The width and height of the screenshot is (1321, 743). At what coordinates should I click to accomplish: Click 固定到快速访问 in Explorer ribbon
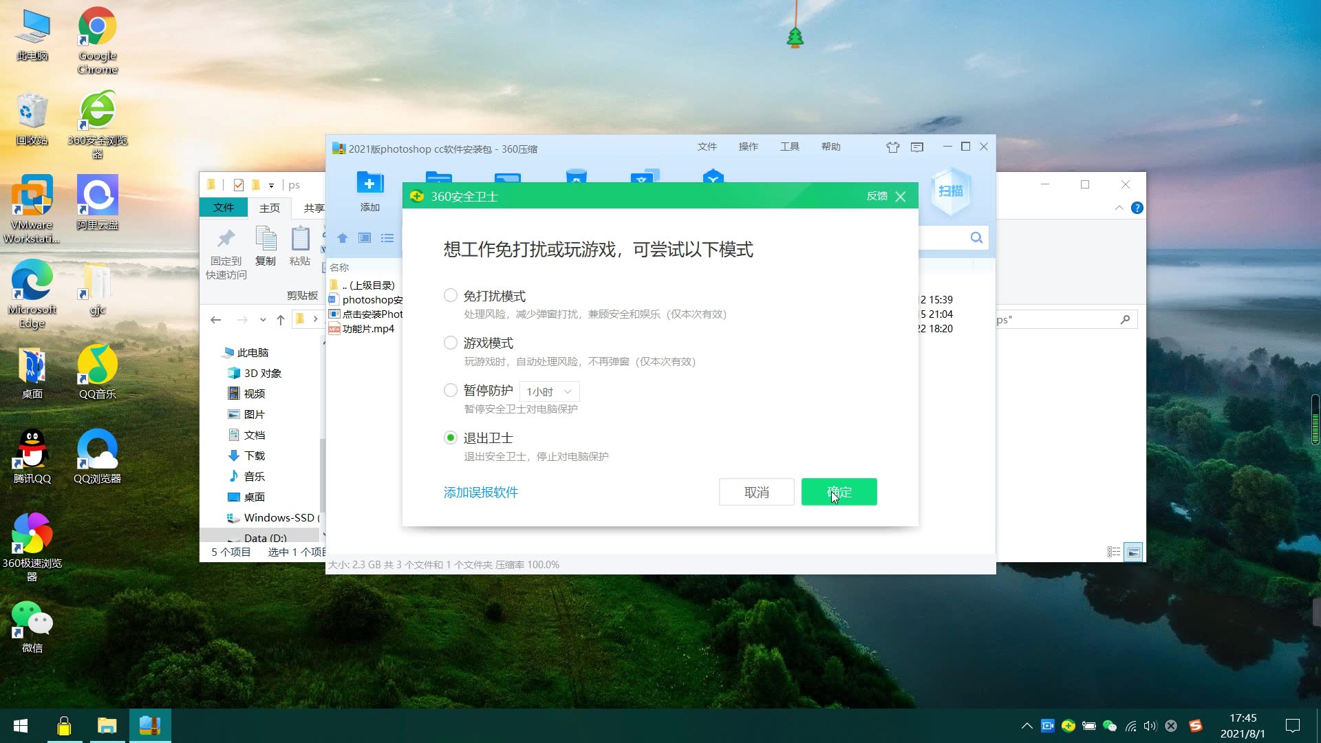tap(226, 254)
